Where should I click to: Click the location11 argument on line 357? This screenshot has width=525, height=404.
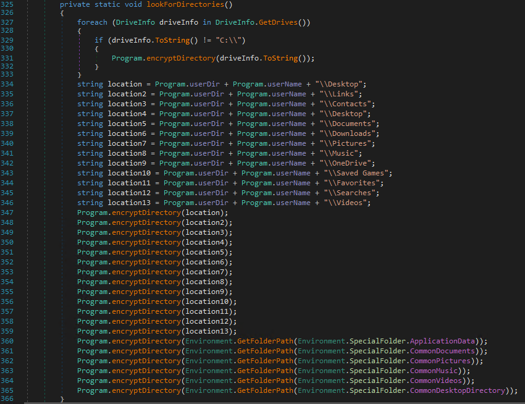[x=207, y=311]
